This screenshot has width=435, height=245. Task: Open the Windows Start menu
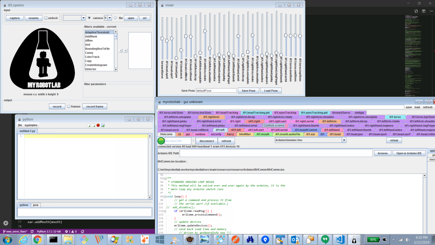pyautogui.click(x=7, y=240)
